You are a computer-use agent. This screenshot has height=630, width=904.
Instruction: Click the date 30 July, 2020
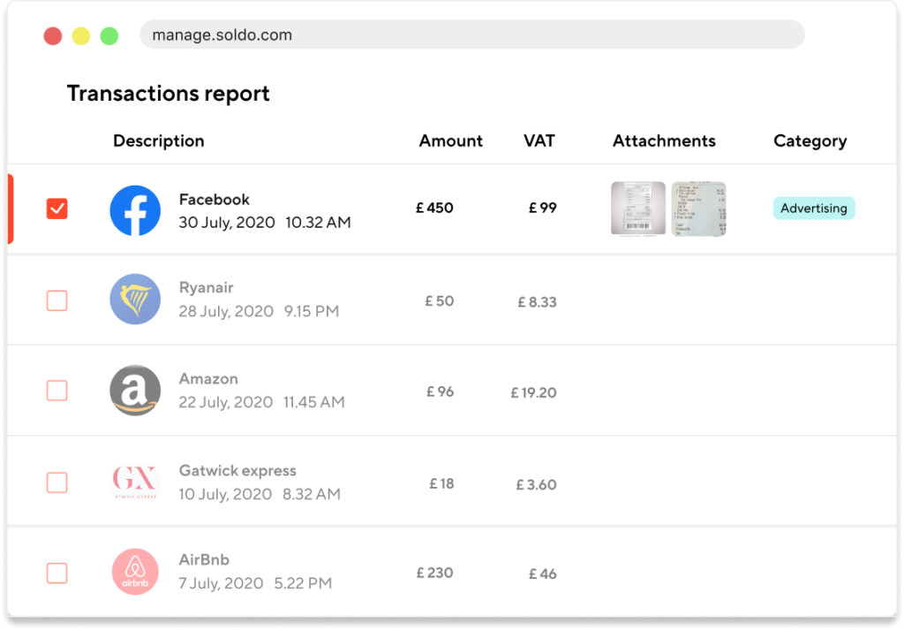[x=227, y=223]
